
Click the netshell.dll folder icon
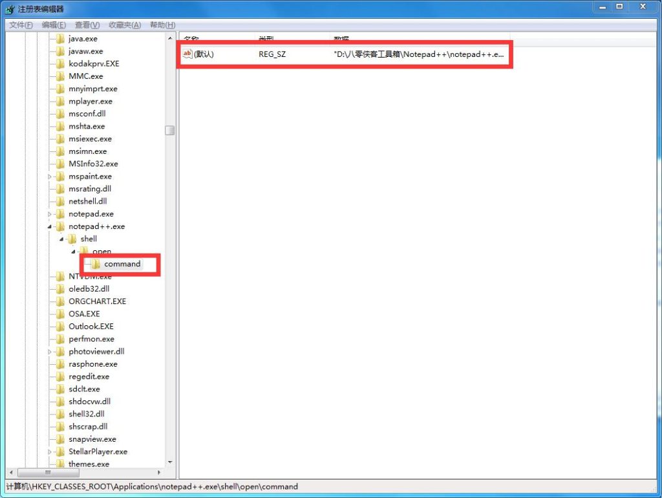pos(60,201)
